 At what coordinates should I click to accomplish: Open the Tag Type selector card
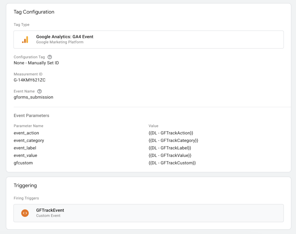(x=149, y=39)
